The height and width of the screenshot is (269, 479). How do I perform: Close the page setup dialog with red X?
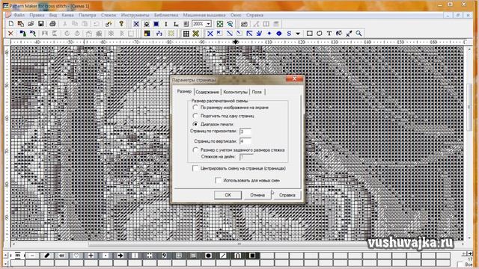294,79
